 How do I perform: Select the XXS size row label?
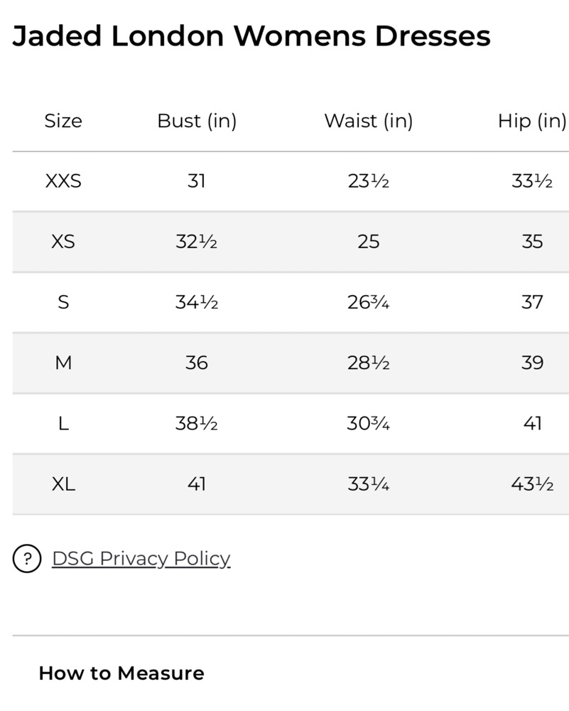pyautogui.click(x=63, y=181)
